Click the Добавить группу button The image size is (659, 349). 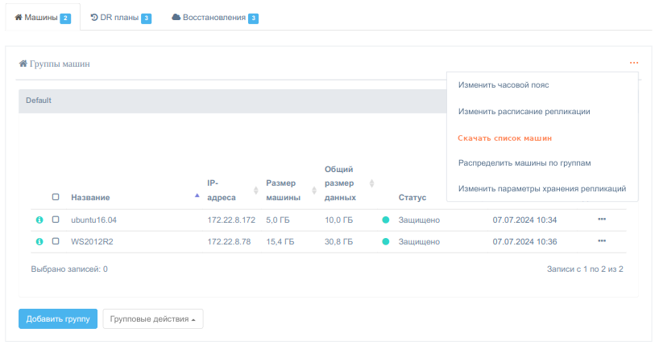point(58,318)
